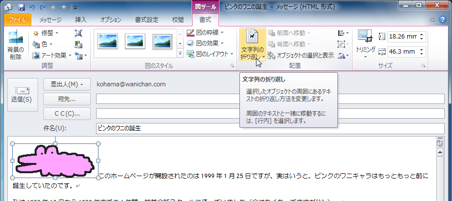This screenshot has width=452, height=201.
Task: Click the Crop (トリミング) tool icon
Action: click(365, 37)
